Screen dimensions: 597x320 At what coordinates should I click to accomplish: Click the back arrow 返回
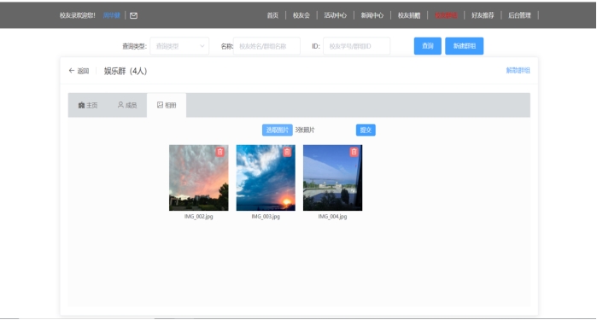pos(79,71)
